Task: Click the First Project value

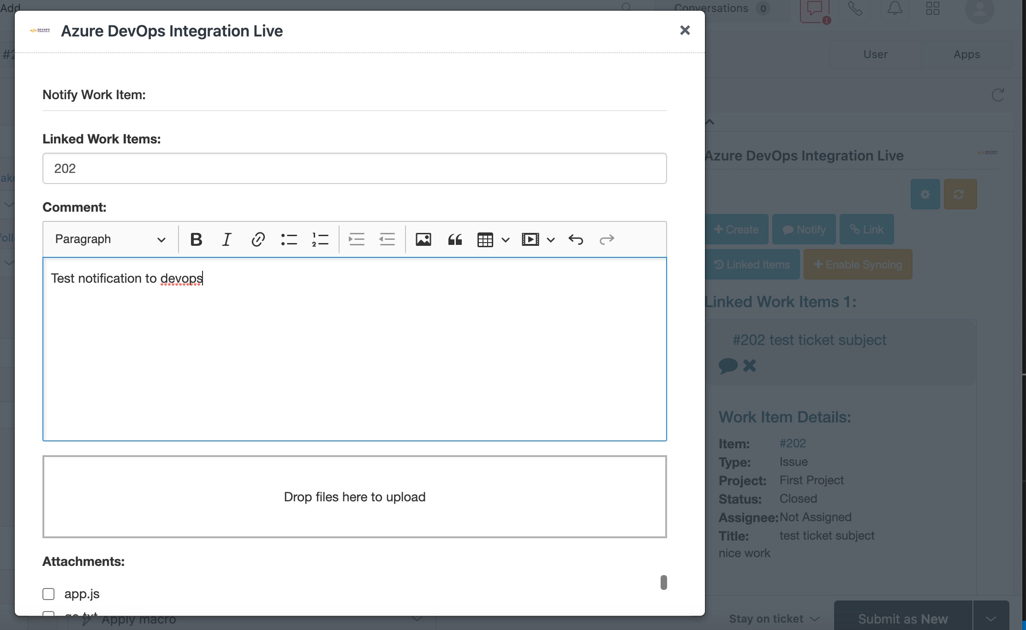Action: click(811, 480)
